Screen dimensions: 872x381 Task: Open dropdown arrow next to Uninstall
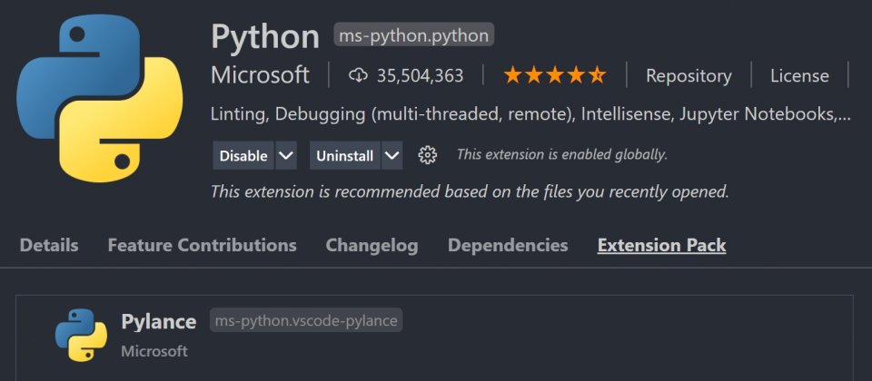pyautogui.click(x=392, y=155)
